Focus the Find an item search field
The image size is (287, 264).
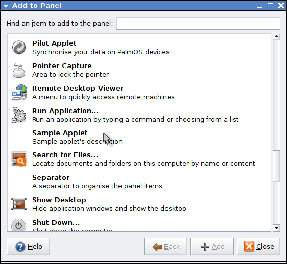[198, 24]
